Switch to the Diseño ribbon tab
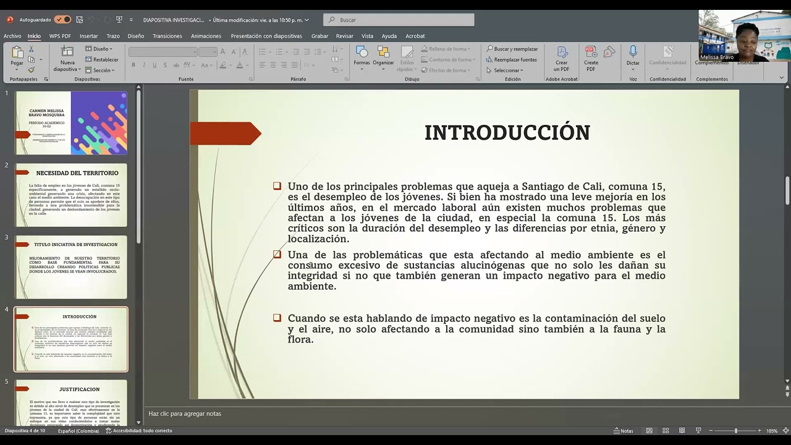The height and width of the screenshot is (445, 791). coord(136,36)
